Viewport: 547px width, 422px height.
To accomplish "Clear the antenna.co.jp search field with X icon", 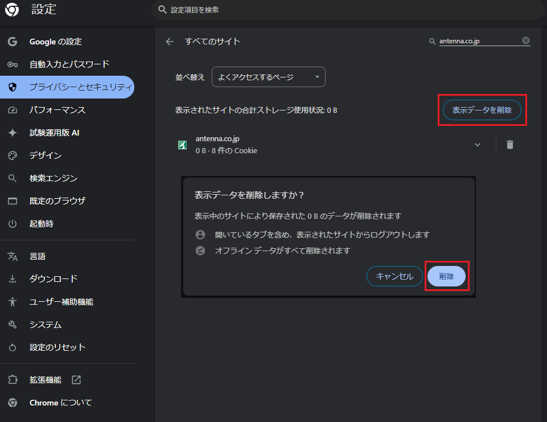I will point(525,41).
